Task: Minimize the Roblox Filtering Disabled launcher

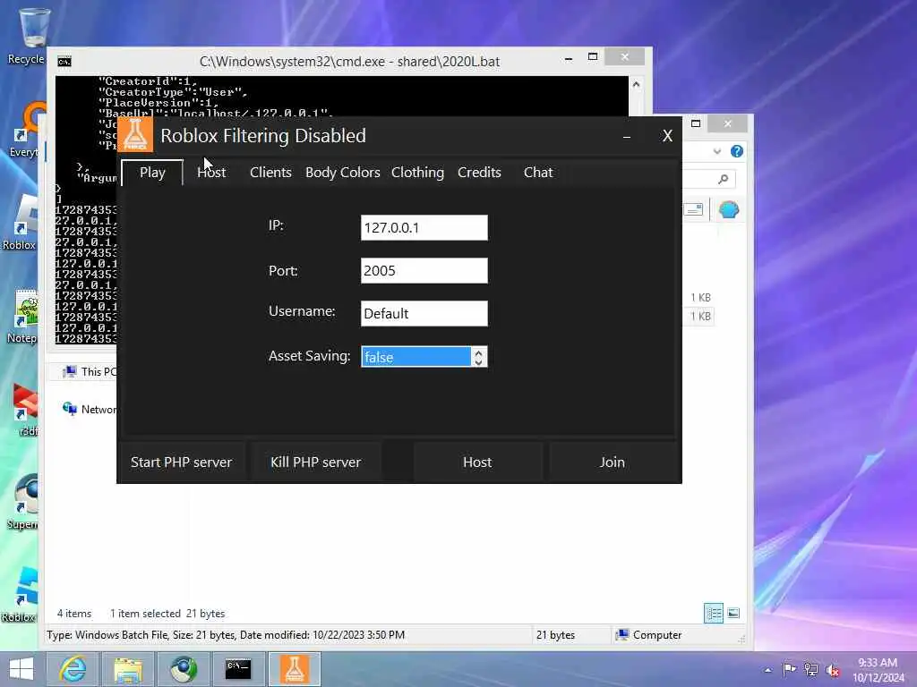Action: 626,136
